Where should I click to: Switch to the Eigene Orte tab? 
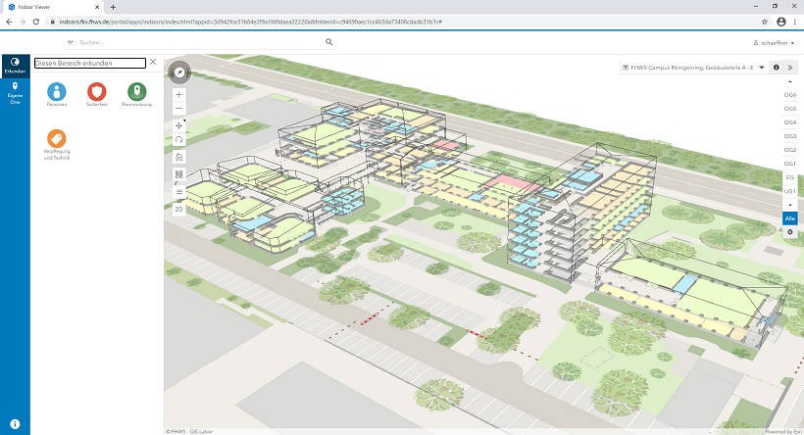[15, 93]
